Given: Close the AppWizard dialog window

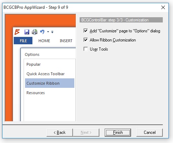Looking at the screenshot, I should coord(163,7).
